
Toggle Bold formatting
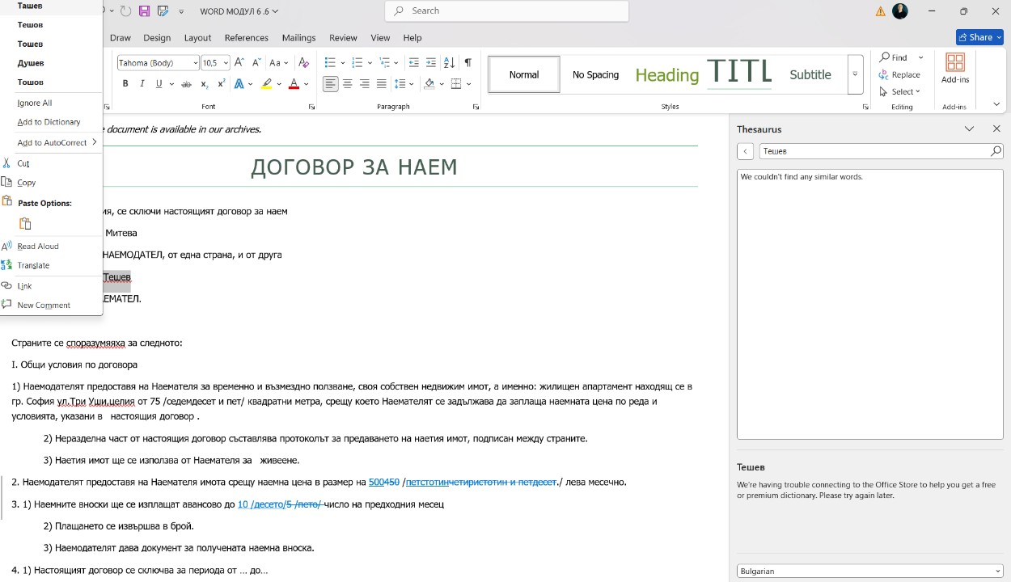click(125, 84)
